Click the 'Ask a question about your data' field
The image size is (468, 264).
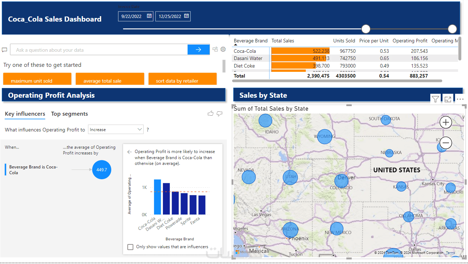[99, 50]
